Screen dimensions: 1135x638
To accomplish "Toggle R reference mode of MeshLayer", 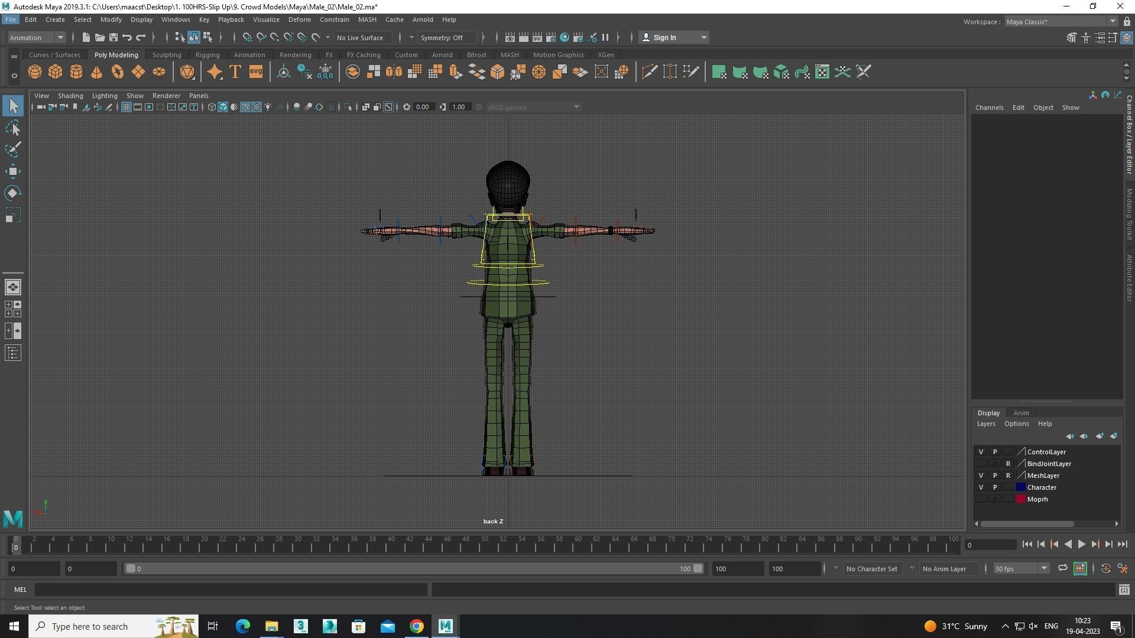I will tap(1008, 476).
